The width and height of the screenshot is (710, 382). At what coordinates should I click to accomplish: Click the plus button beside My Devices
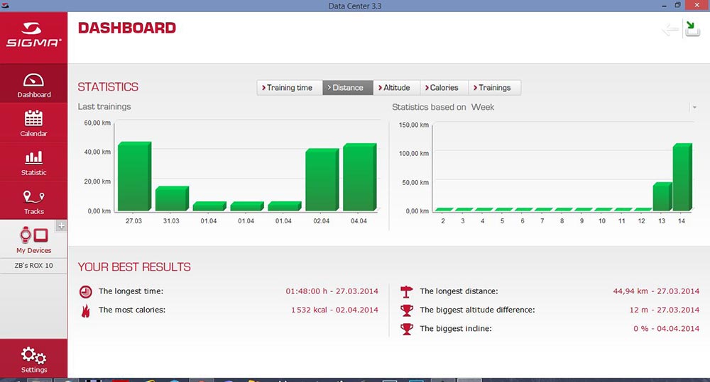(x=62, y=225)
